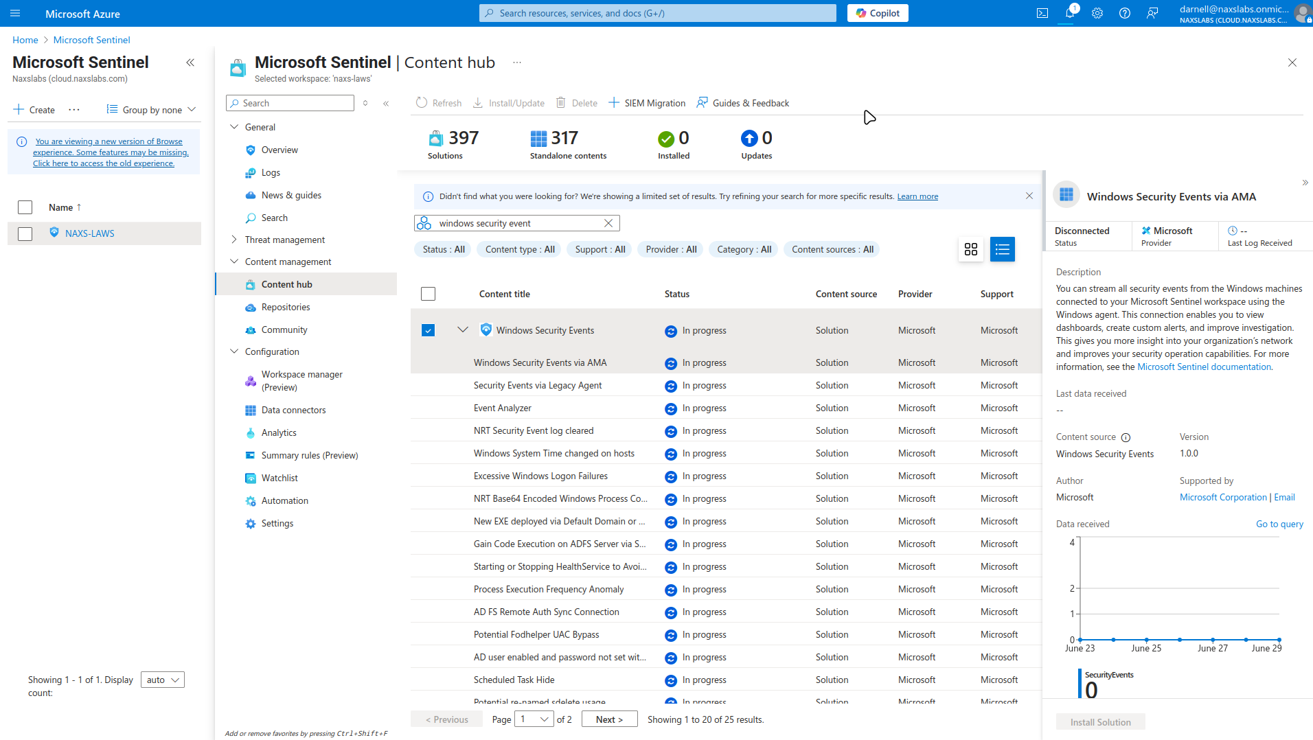The image size is (1313, 740).
Task: Follow the Go to query link
Action: pos(1279,524)
